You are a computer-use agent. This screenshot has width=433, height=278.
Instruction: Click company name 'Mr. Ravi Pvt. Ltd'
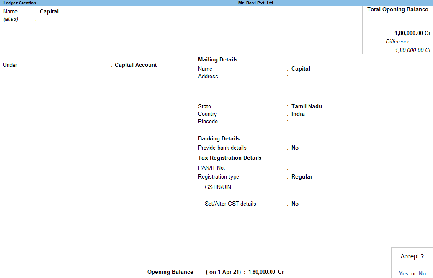255,3
